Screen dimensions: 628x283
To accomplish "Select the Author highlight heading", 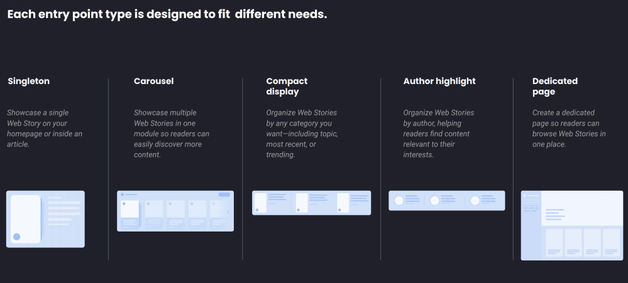I will tap(439, 81).
